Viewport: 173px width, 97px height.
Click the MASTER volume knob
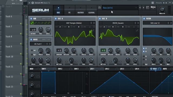click(x=162, y=9)
